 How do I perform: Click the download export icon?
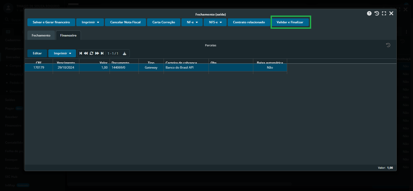(125, 53)
